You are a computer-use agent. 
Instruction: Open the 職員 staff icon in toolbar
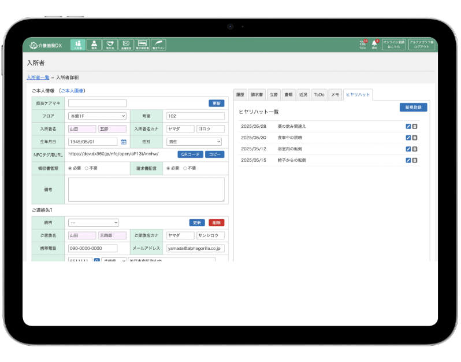click(94, 45)
